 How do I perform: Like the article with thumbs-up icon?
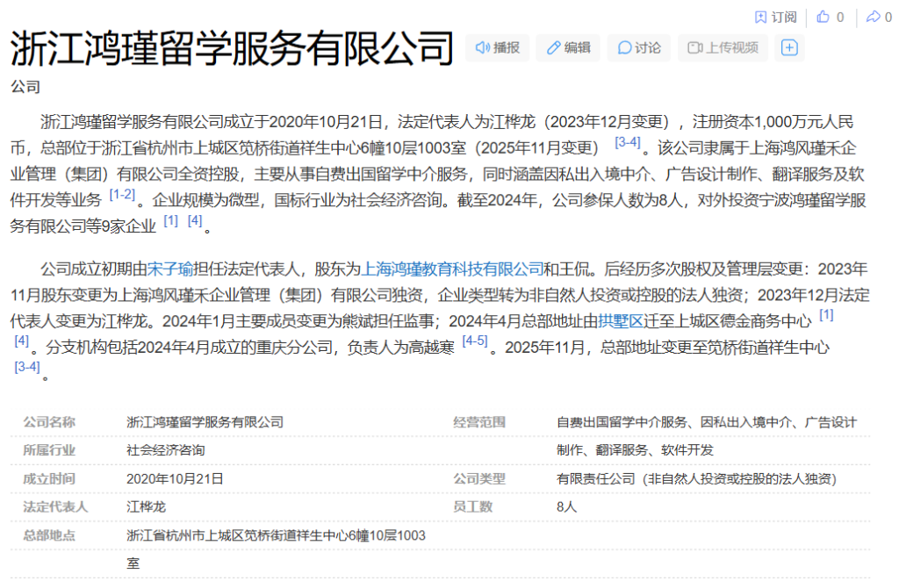(823, 18)
